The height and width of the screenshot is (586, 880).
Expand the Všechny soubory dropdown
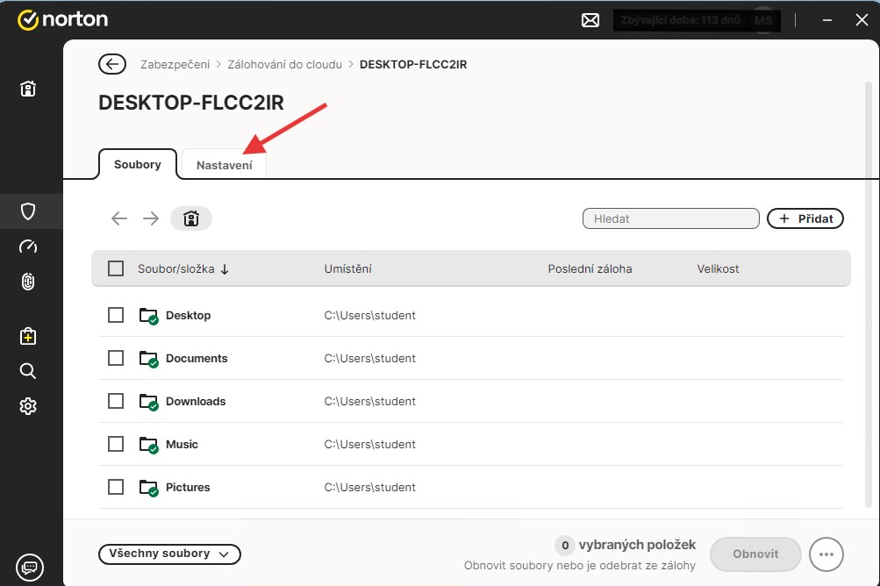click(169, 554)
